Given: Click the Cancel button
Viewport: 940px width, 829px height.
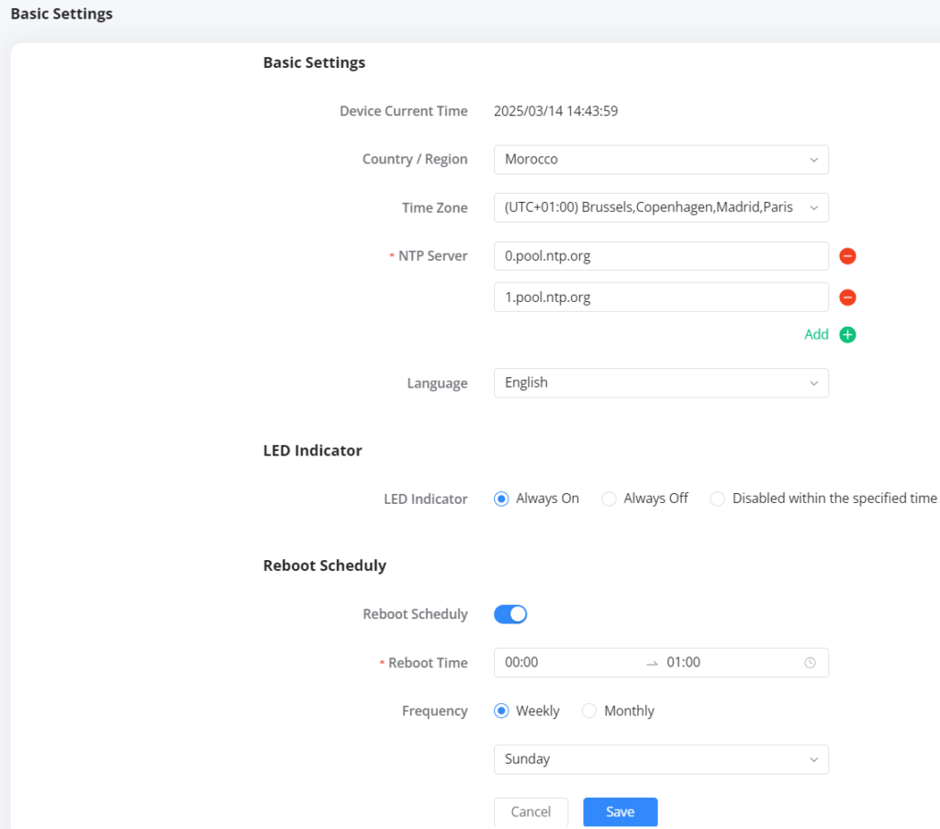Looking at the screenshot, I should [531, 812].
